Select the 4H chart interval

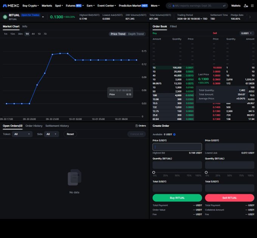coord(33,34)
